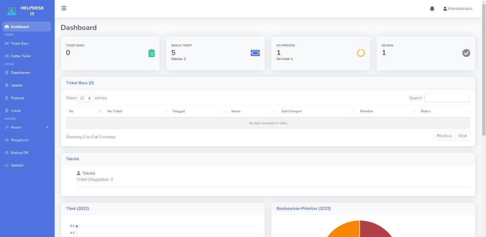
Task: Click the yellow spinner On Process icon
Action: click(x=361, y=53)
